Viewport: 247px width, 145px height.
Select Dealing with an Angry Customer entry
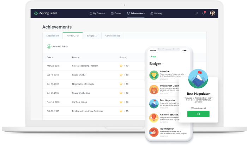88,111
